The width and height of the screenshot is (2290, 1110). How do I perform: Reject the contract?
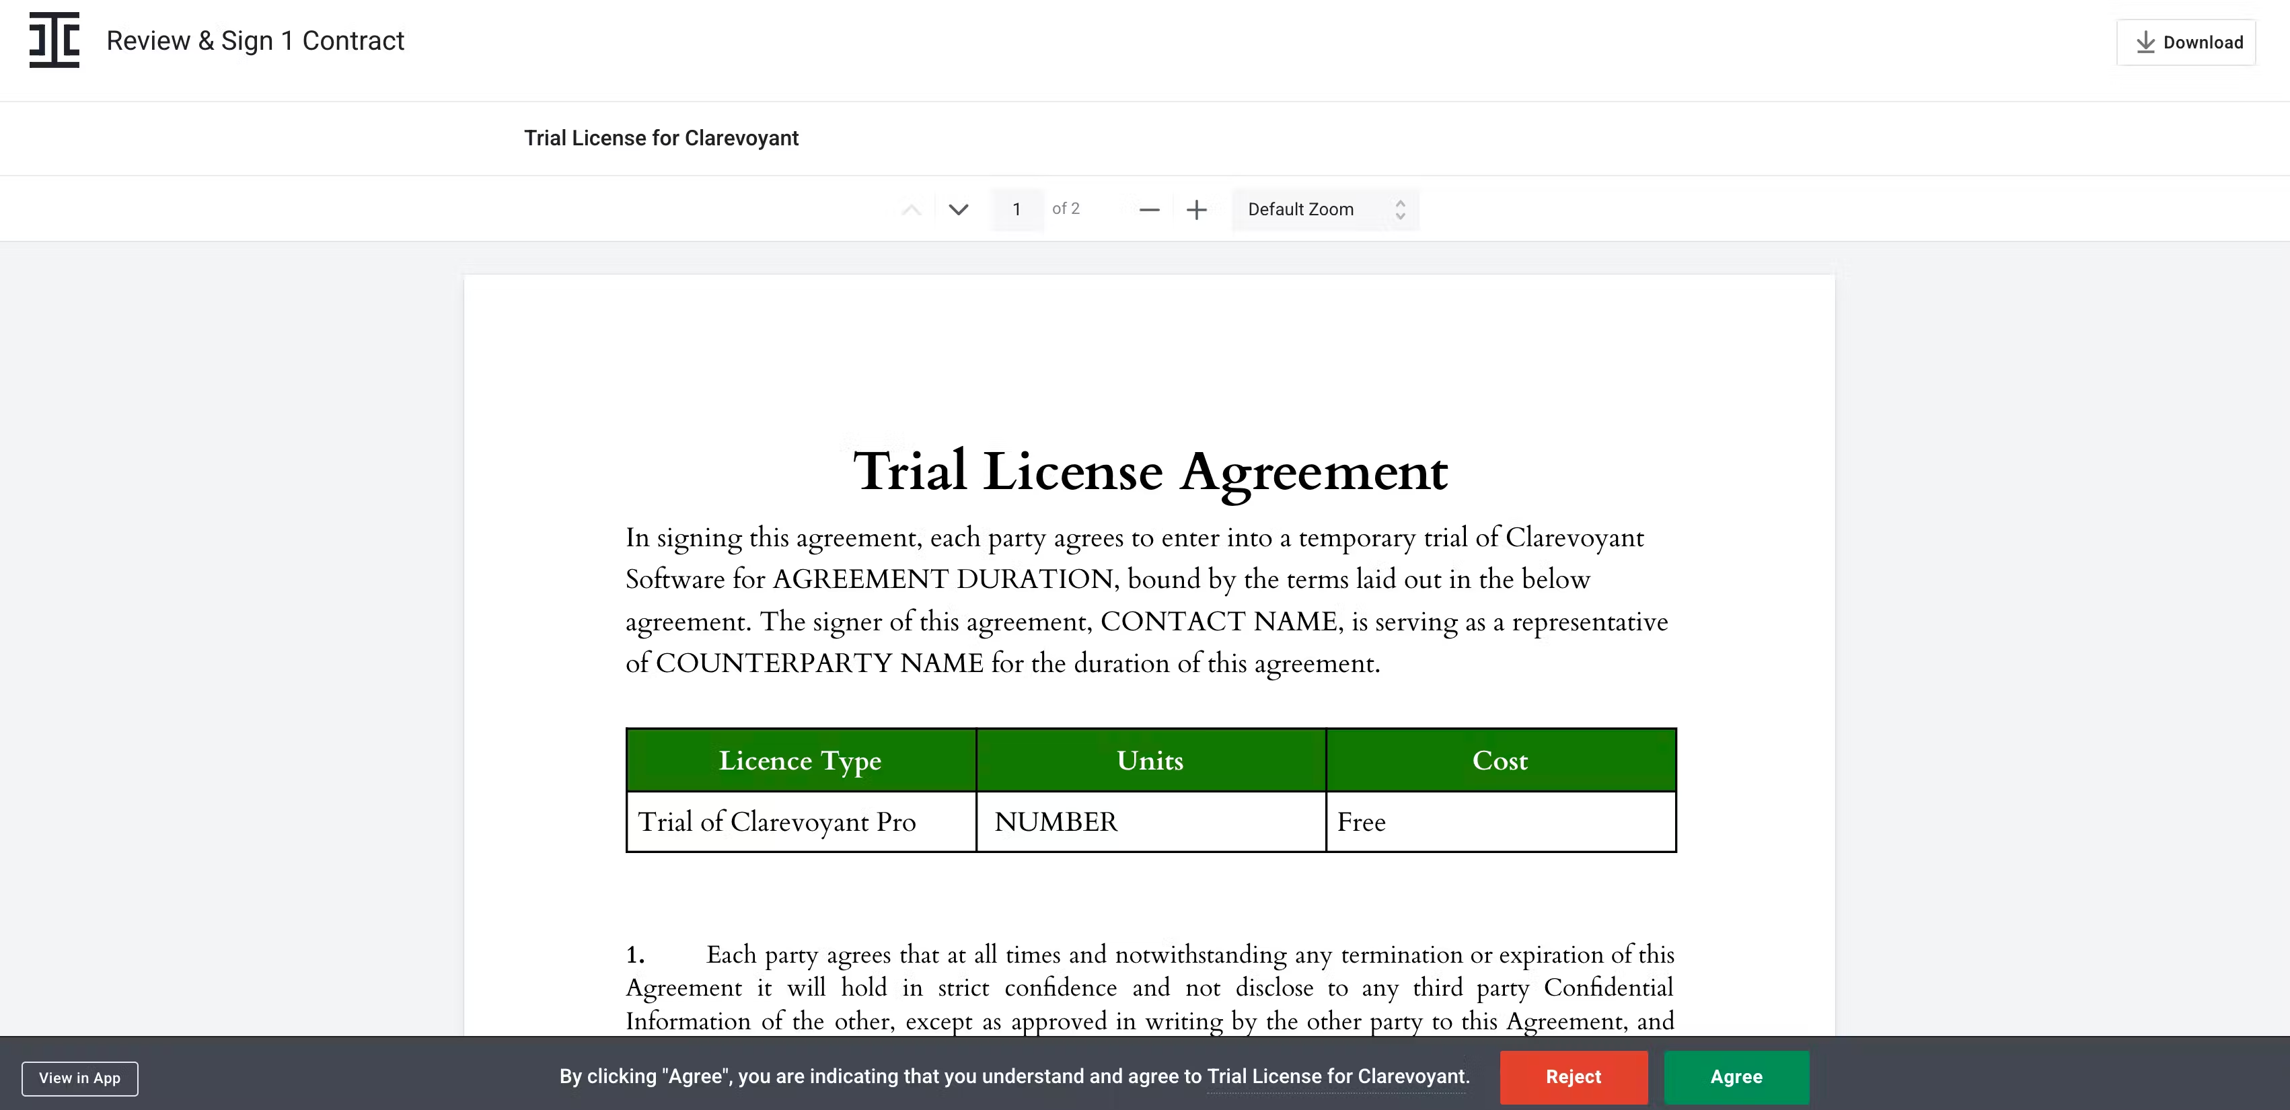click(x=1574, y=1077)
